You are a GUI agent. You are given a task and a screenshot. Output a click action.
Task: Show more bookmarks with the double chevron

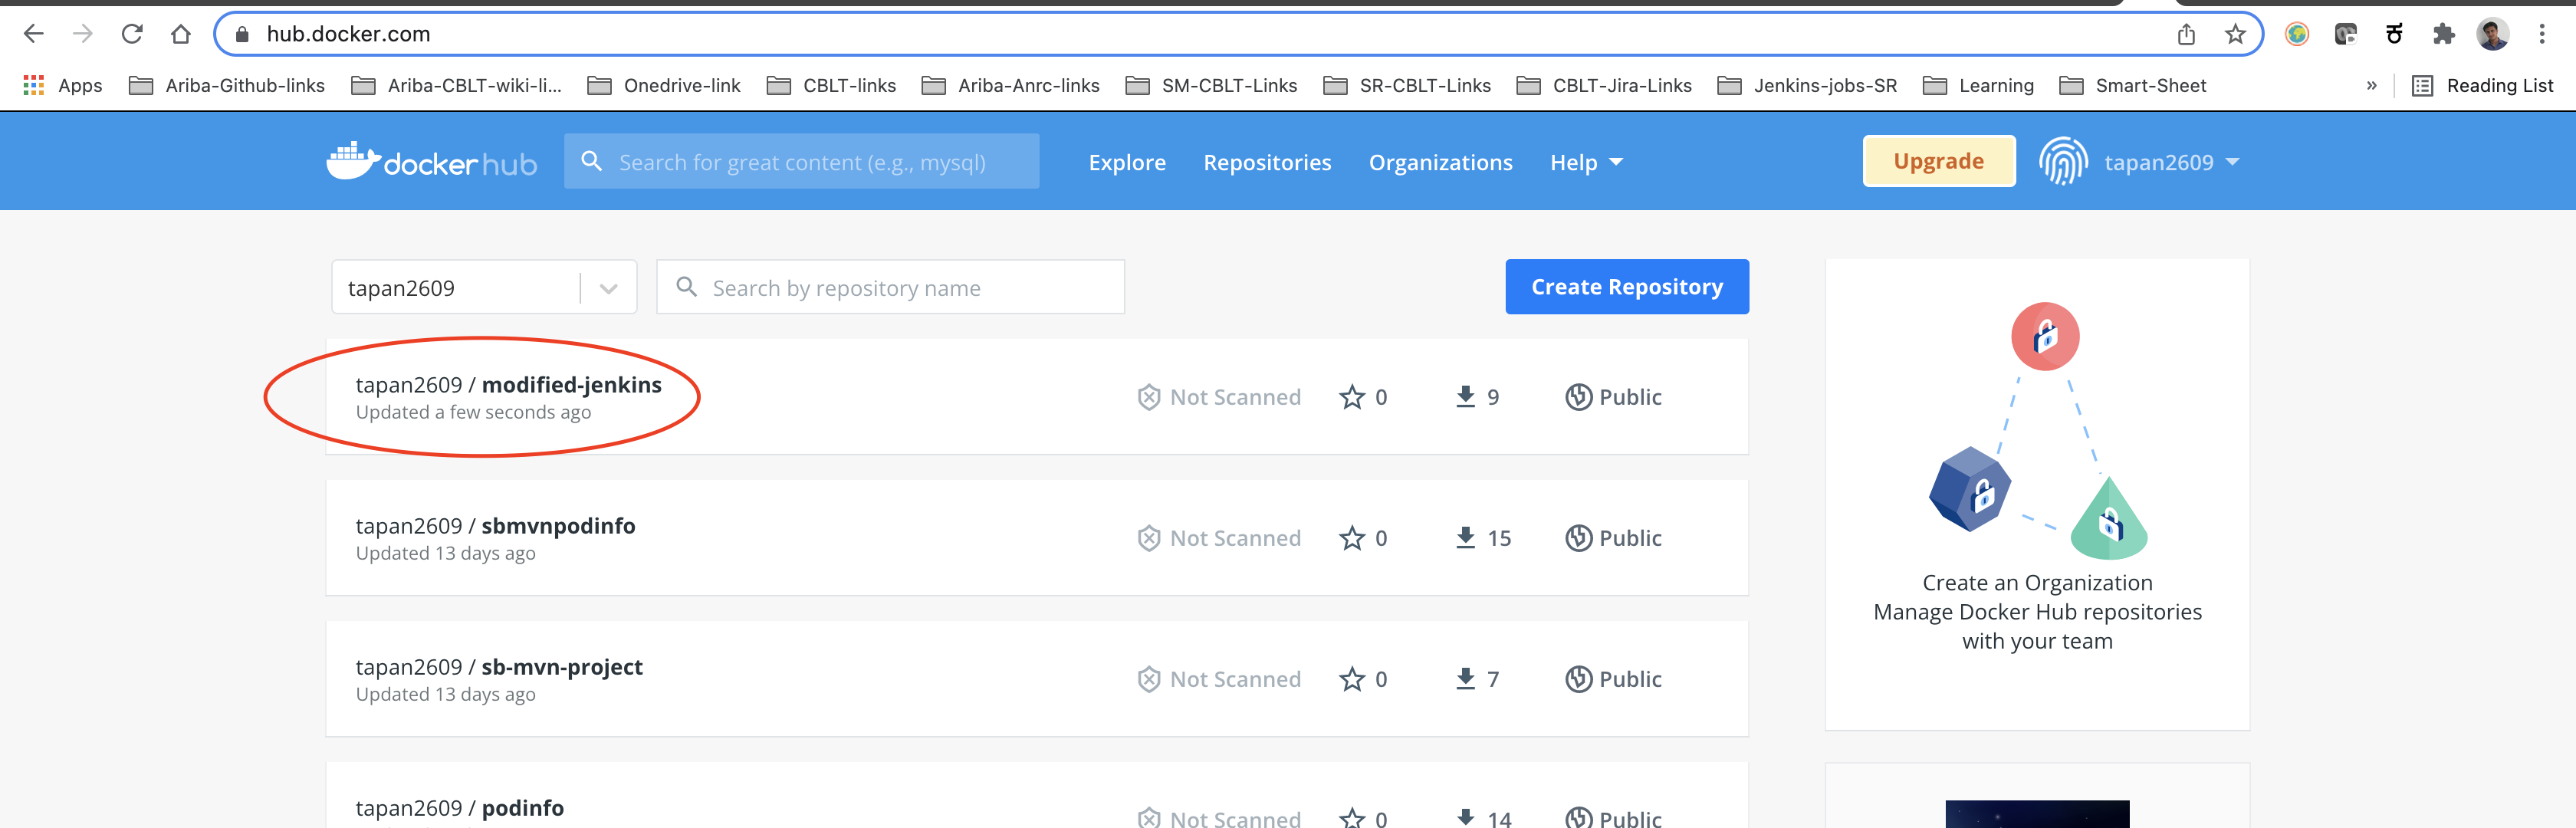tap(2371, 86)
